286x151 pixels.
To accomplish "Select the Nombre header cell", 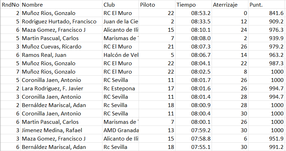I will point(61,5).
